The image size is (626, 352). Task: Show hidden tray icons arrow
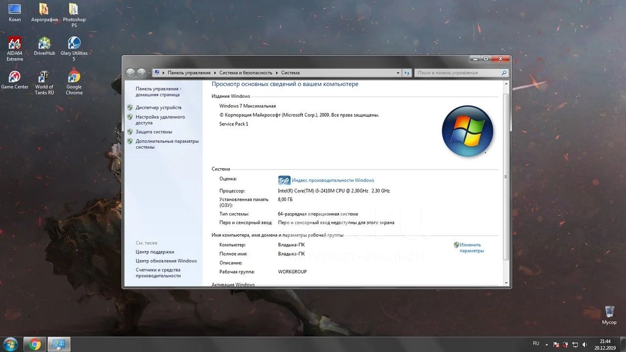coord(546,344)
